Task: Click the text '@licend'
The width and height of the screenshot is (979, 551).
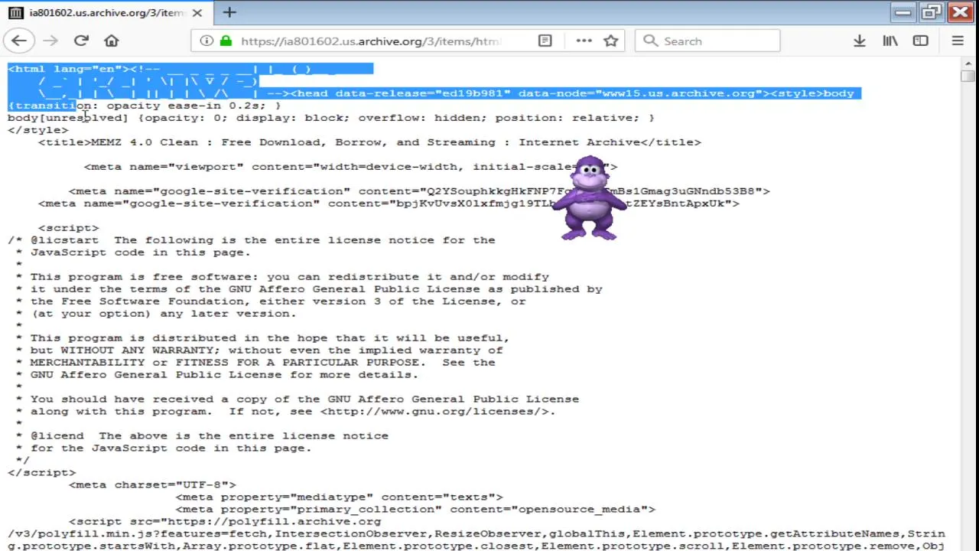Action: pos(57,436)
